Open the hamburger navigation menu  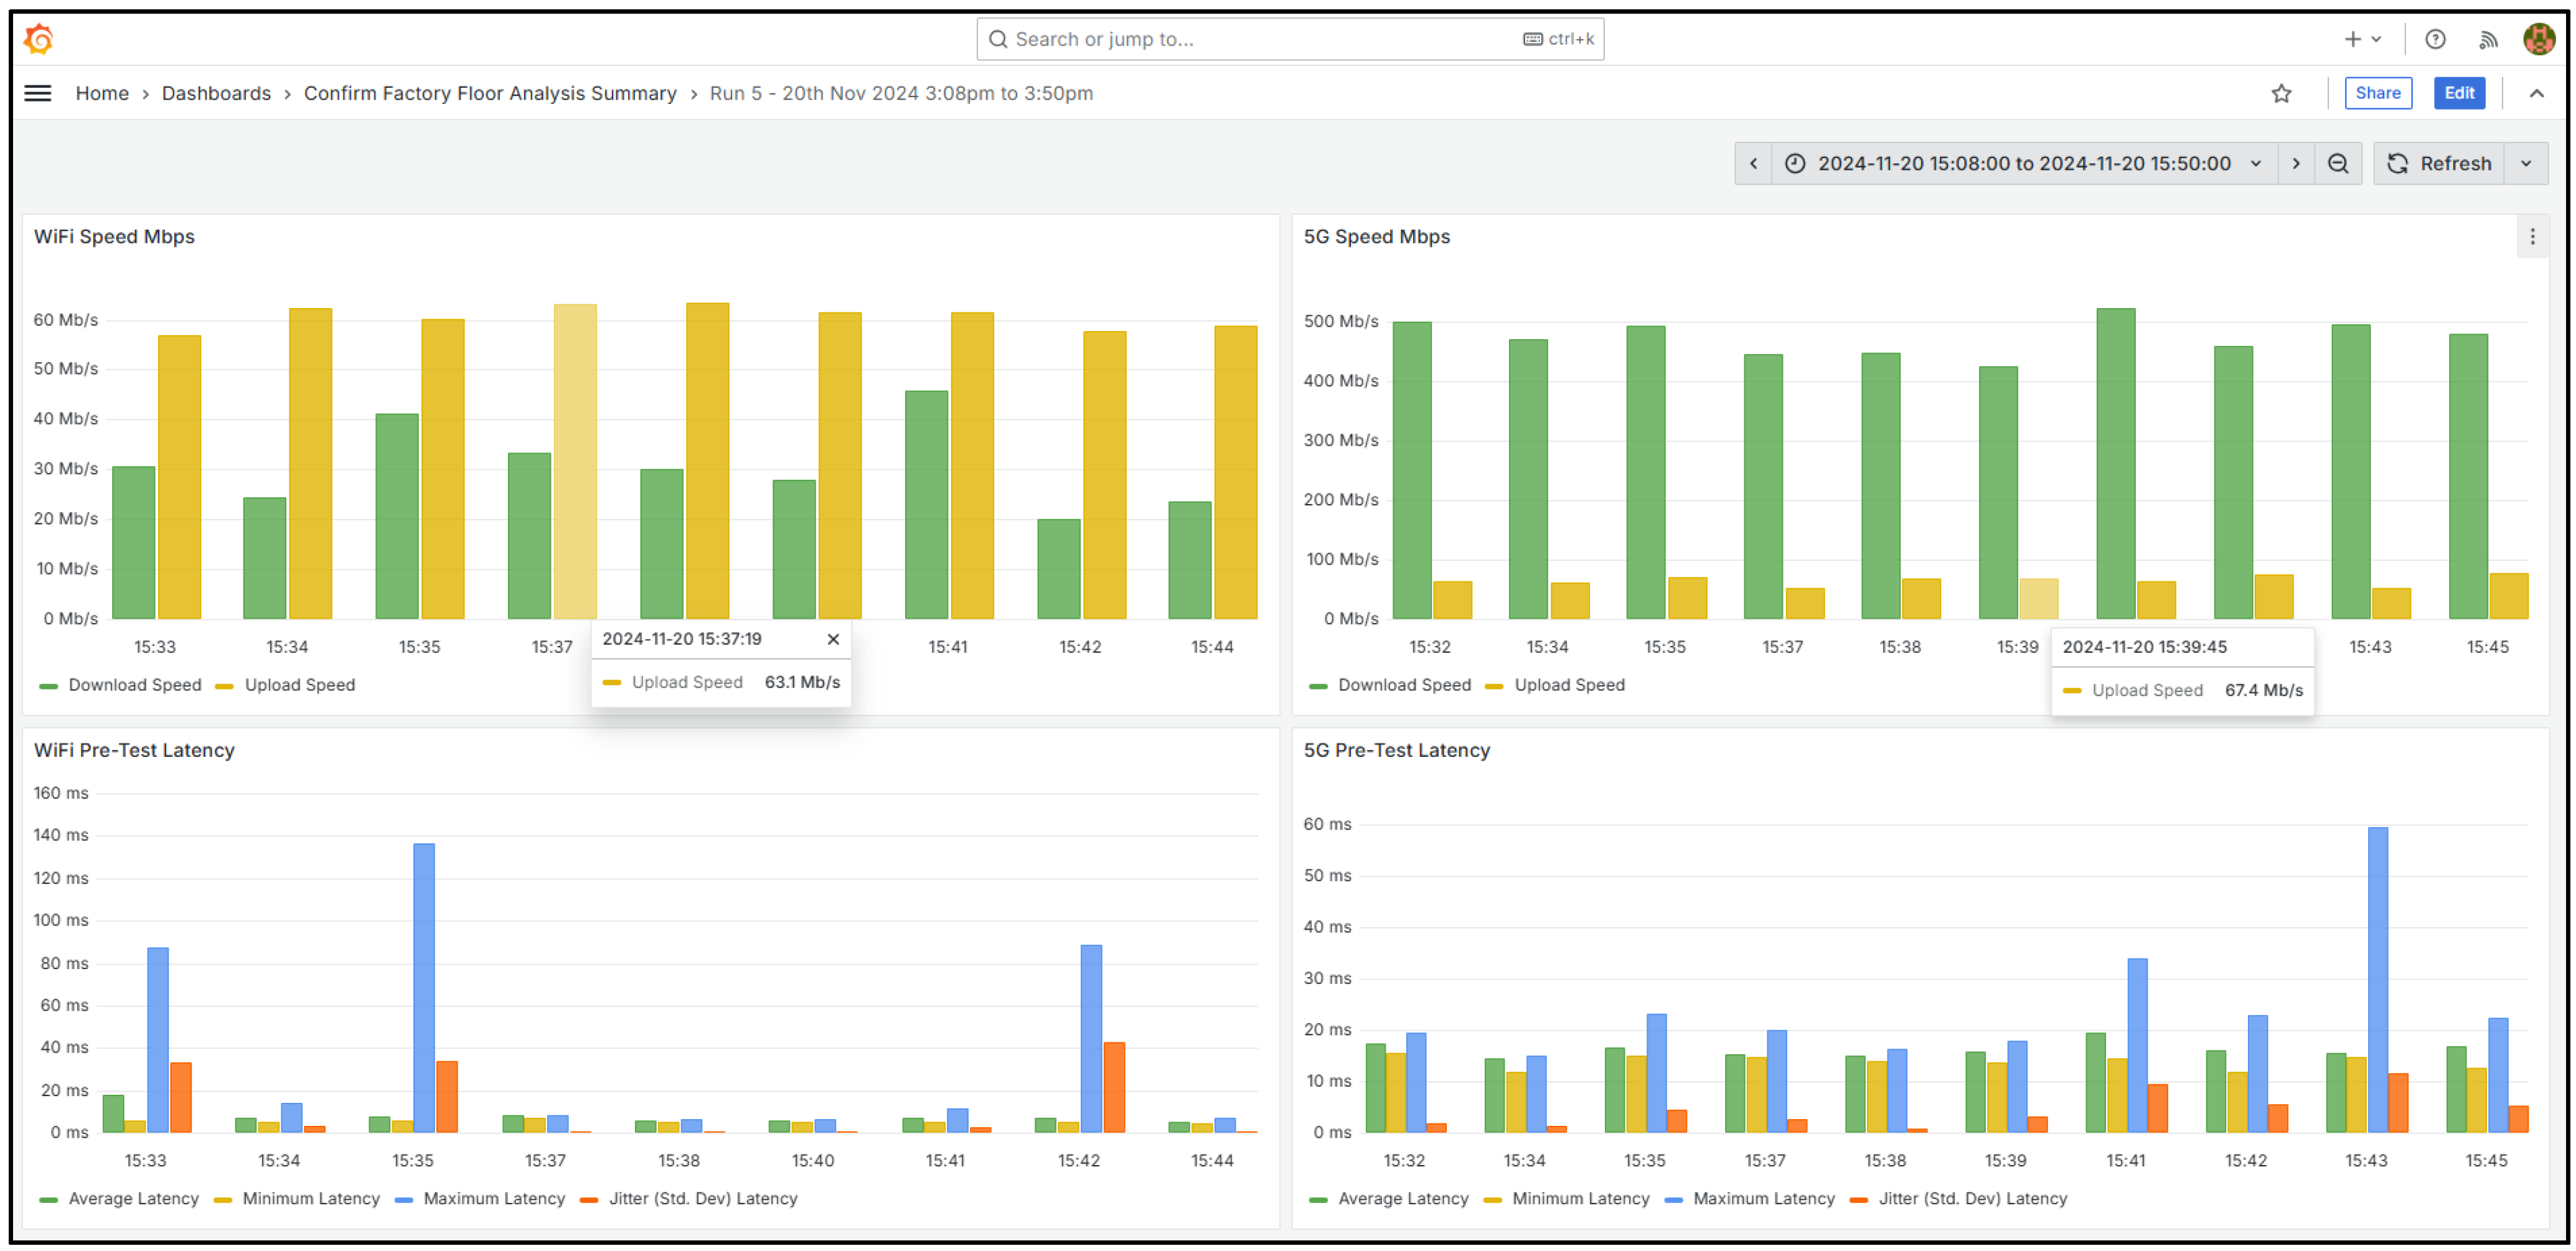coord(38,93)
